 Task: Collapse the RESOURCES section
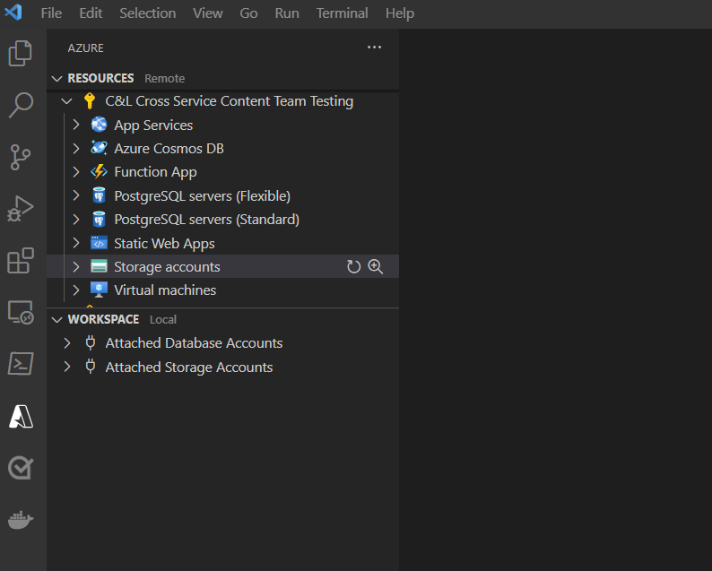coord(56,79)
